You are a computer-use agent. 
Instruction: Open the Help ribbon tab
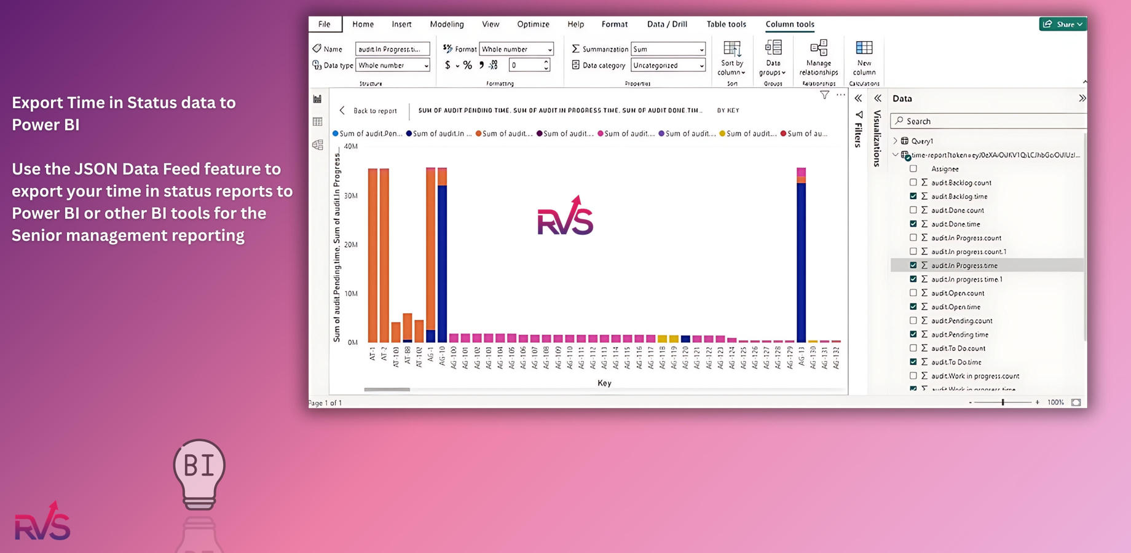pyautogui.click(x=575, y=24)
